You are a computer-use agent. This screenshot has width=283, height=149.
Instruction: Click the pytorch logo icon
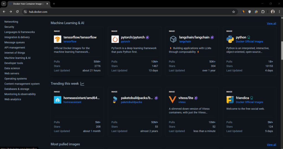click(x=115, y=39)
